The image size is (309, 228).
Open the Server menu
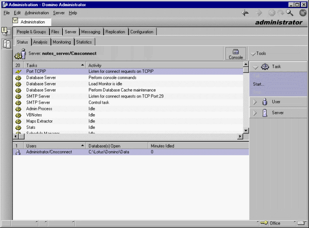(59, 13)
